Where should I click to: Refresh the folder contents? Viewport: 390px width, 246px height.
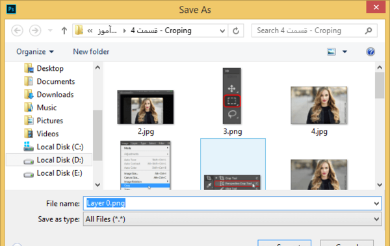236,31
